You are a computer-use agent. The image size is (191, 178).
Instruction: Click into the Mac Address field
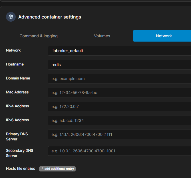[x=119, y=93]
